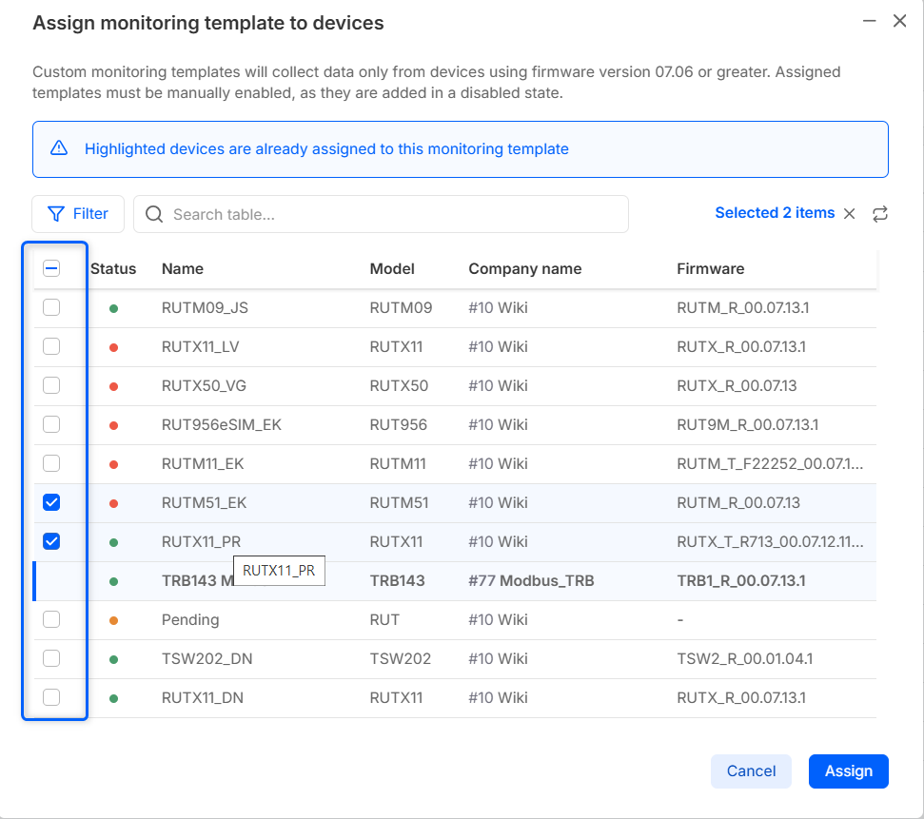Close the Assign monitoring template dialog
This screenshot has height=819, width=924.
[x=899, y=21]
